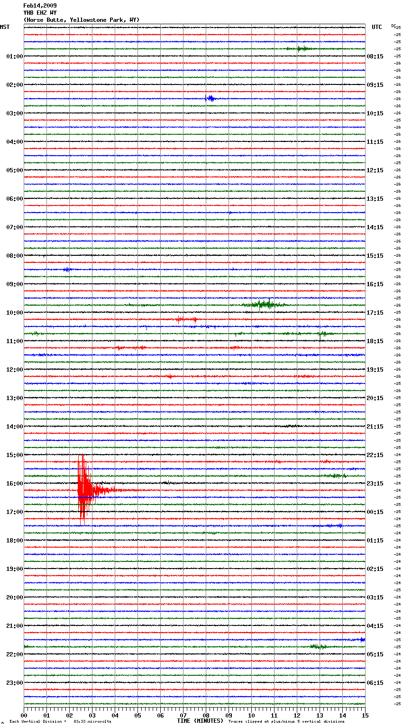Click the 04 minute axis tick label
This screenshot has width=403, height=728.
(x=115, y=715)
